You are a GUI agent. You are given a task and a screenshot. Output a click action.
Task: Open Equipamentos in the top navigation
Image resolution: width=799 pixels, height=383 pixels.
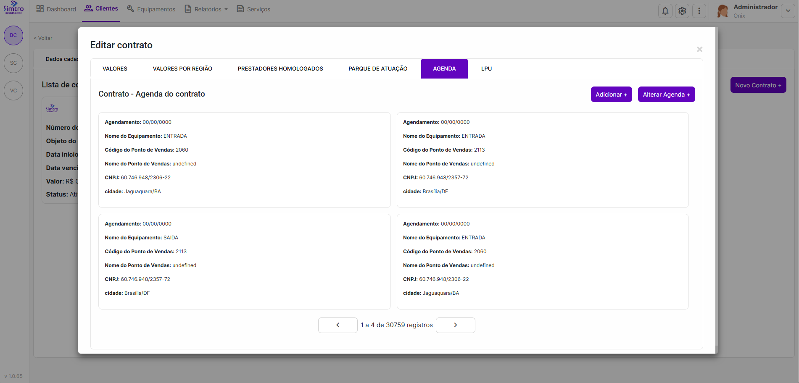point(151,9)
